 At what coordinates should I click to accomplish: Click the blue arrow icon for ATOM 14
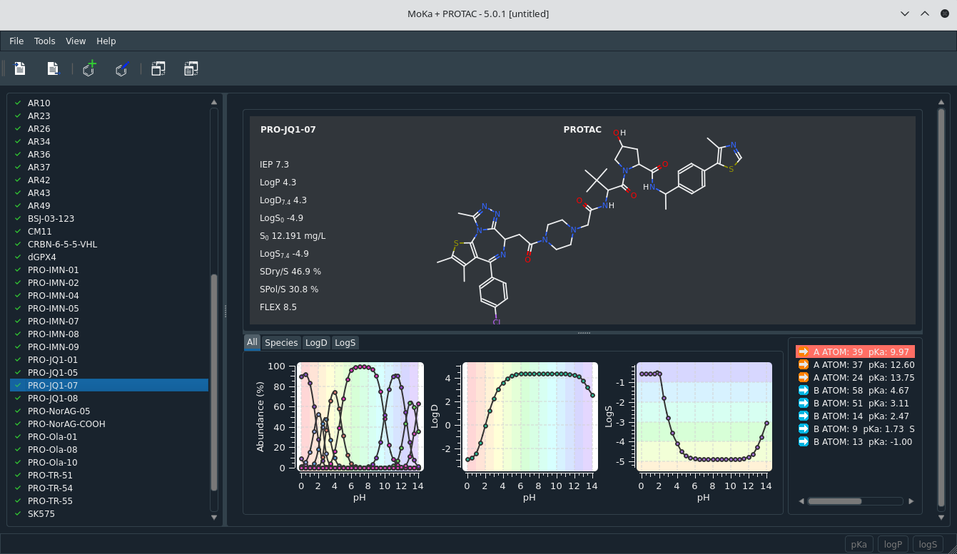804,416
